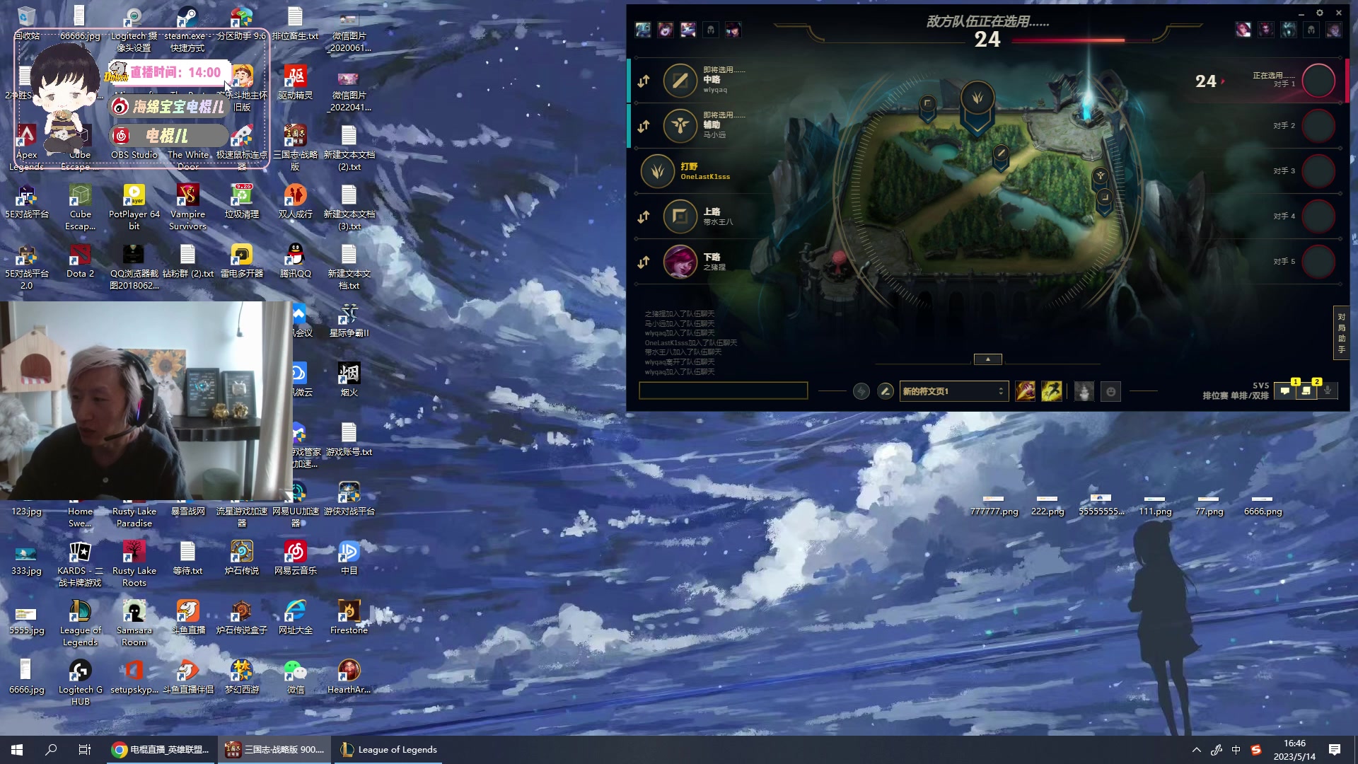Screen dimensions: 1358x764
Task: Open the 驱动精灵 desktop icon
Action: [295, 83]
